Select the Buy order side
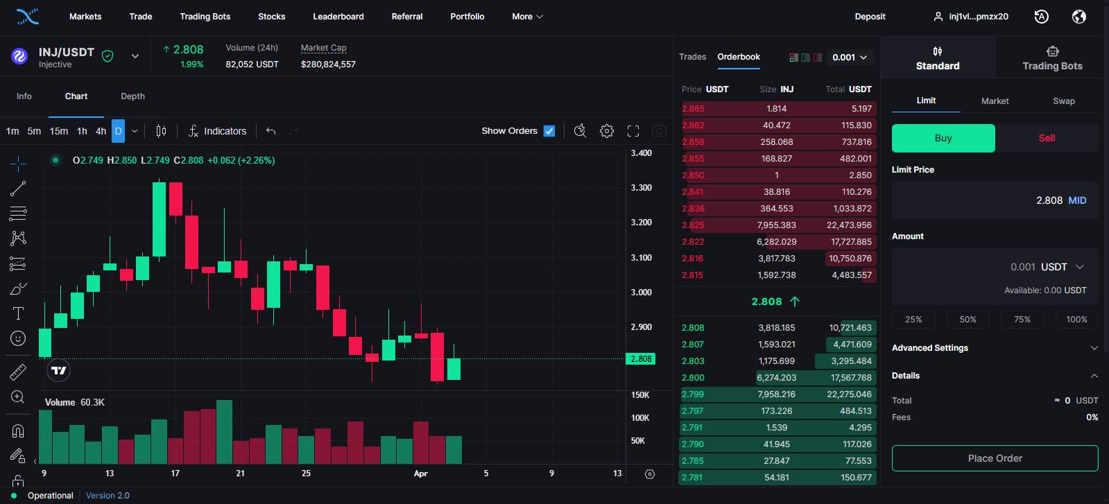1109x504 pixels. [943, 138]
